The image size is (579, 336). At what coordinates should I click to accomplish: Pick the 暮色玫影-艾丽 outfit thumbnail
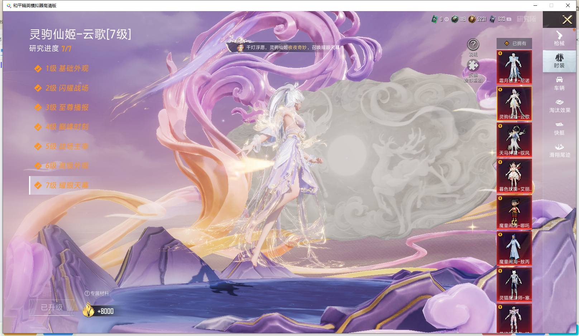pos(514,176)
